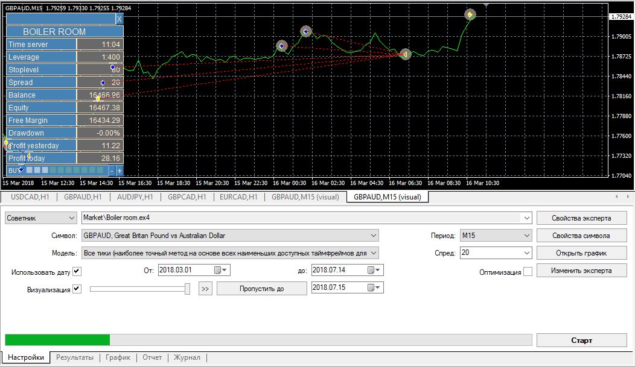This screenshot has width=635, height=367.
Task: Open calendar for the 2018.07.15 skip-to date
Action: coord(374,287)
